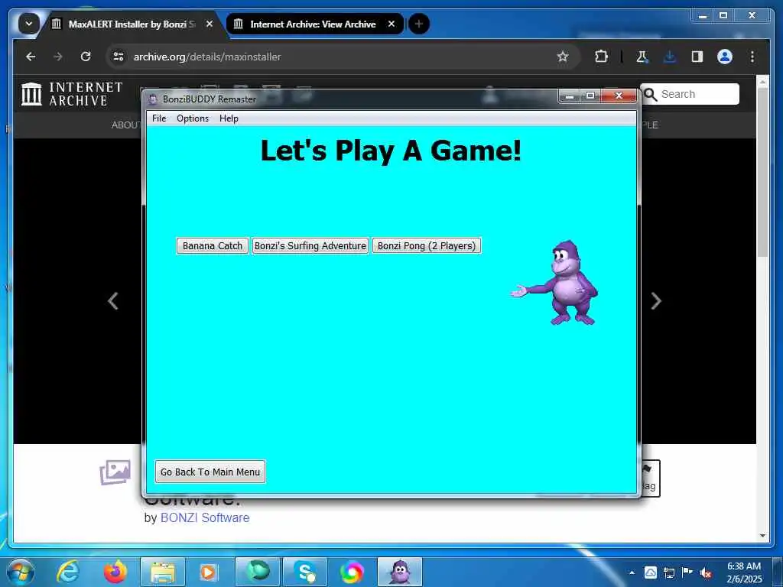Viewport: 783px width, 587px height.
Task: Go back to previous page in browser
Action: (x=31, y=57)
